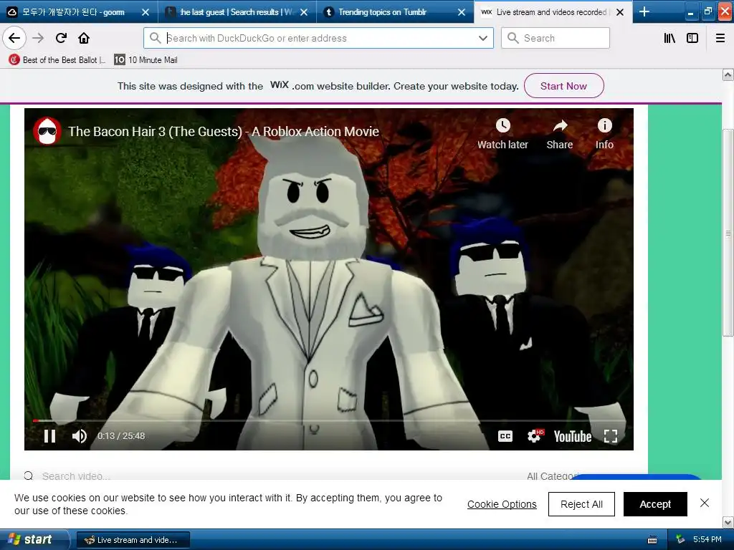
Task: Open Cookie Options link
Action: [502, 504]
